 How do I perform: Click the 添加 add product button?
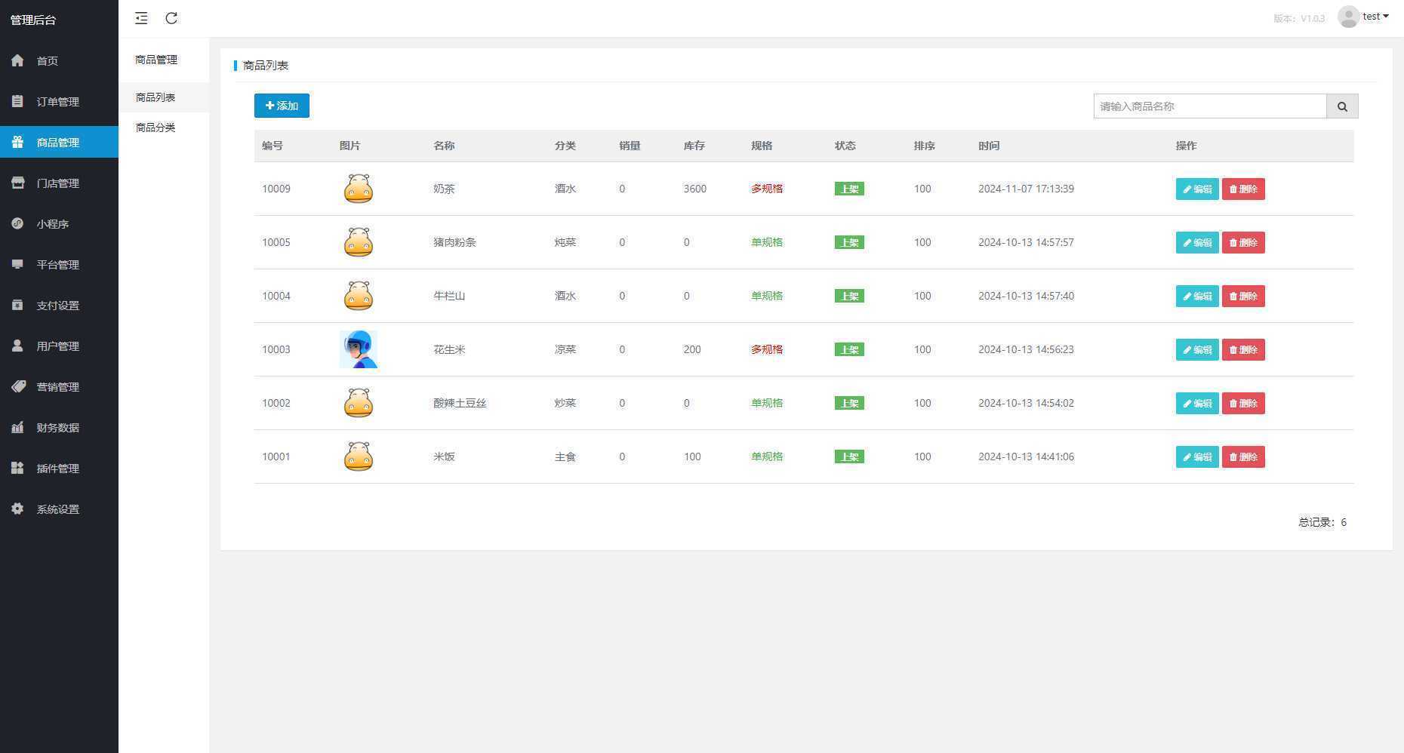tap(282, 106)
